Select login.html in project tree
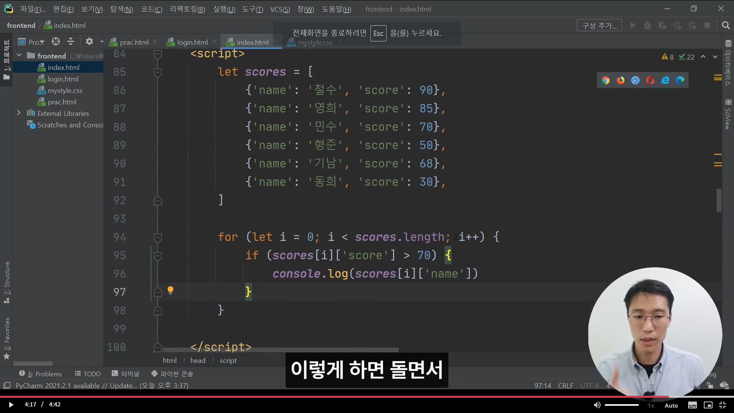The width and height of the screenshot is (734, 413). tap(63, 79)
